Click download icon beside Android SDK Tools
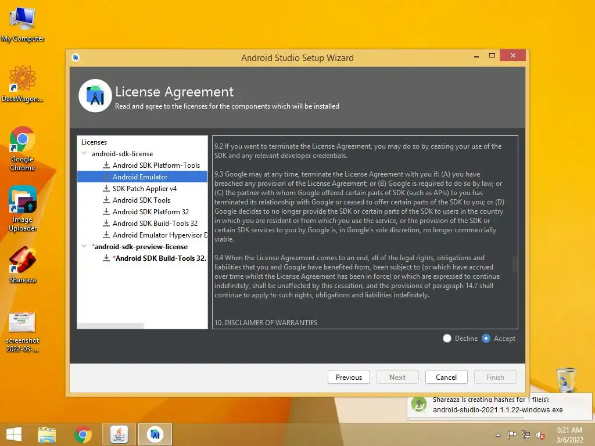This screenshot has height=446, width=595. tap(106, 200)
